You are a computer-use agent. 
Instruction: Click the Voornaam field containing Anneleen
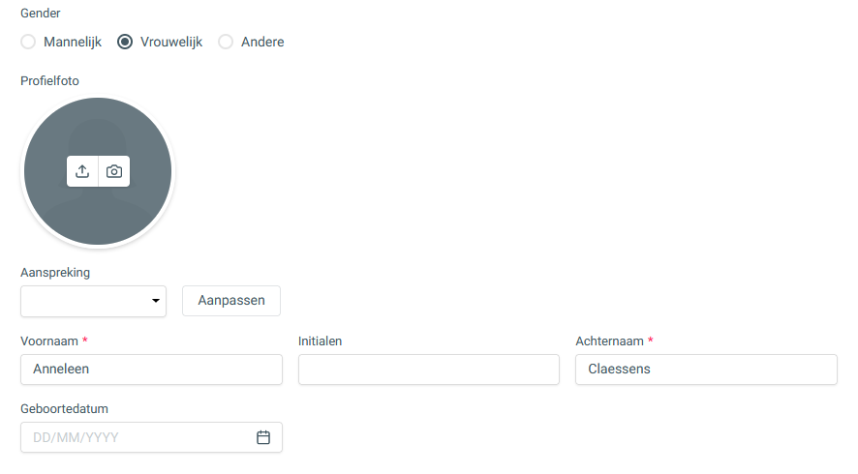point(151,370)
